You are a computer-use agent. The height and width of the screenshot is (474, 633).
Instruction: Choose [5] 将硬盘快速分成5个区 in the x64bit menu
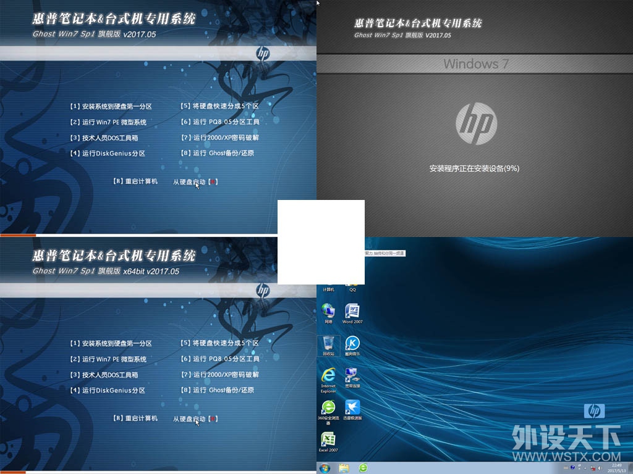point(219,343)
